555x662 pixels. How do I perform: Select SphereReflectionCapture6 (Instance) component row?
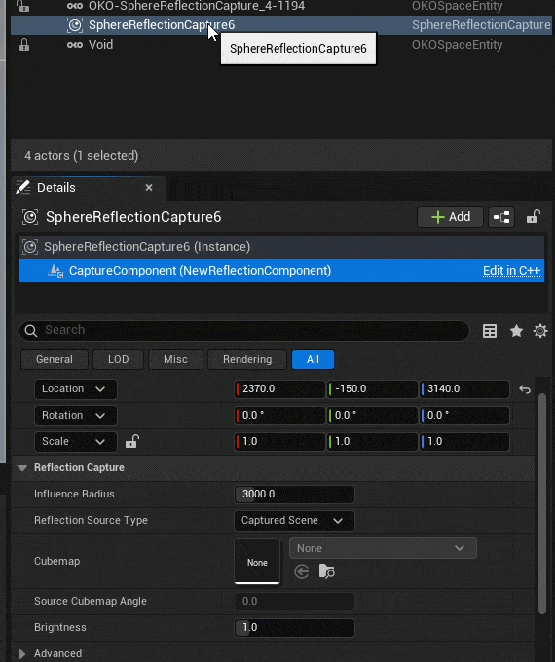tap(280, 247)
